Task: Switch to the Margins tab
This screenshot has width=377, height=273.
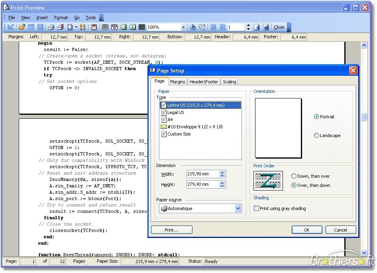Action: click(177, 82)
